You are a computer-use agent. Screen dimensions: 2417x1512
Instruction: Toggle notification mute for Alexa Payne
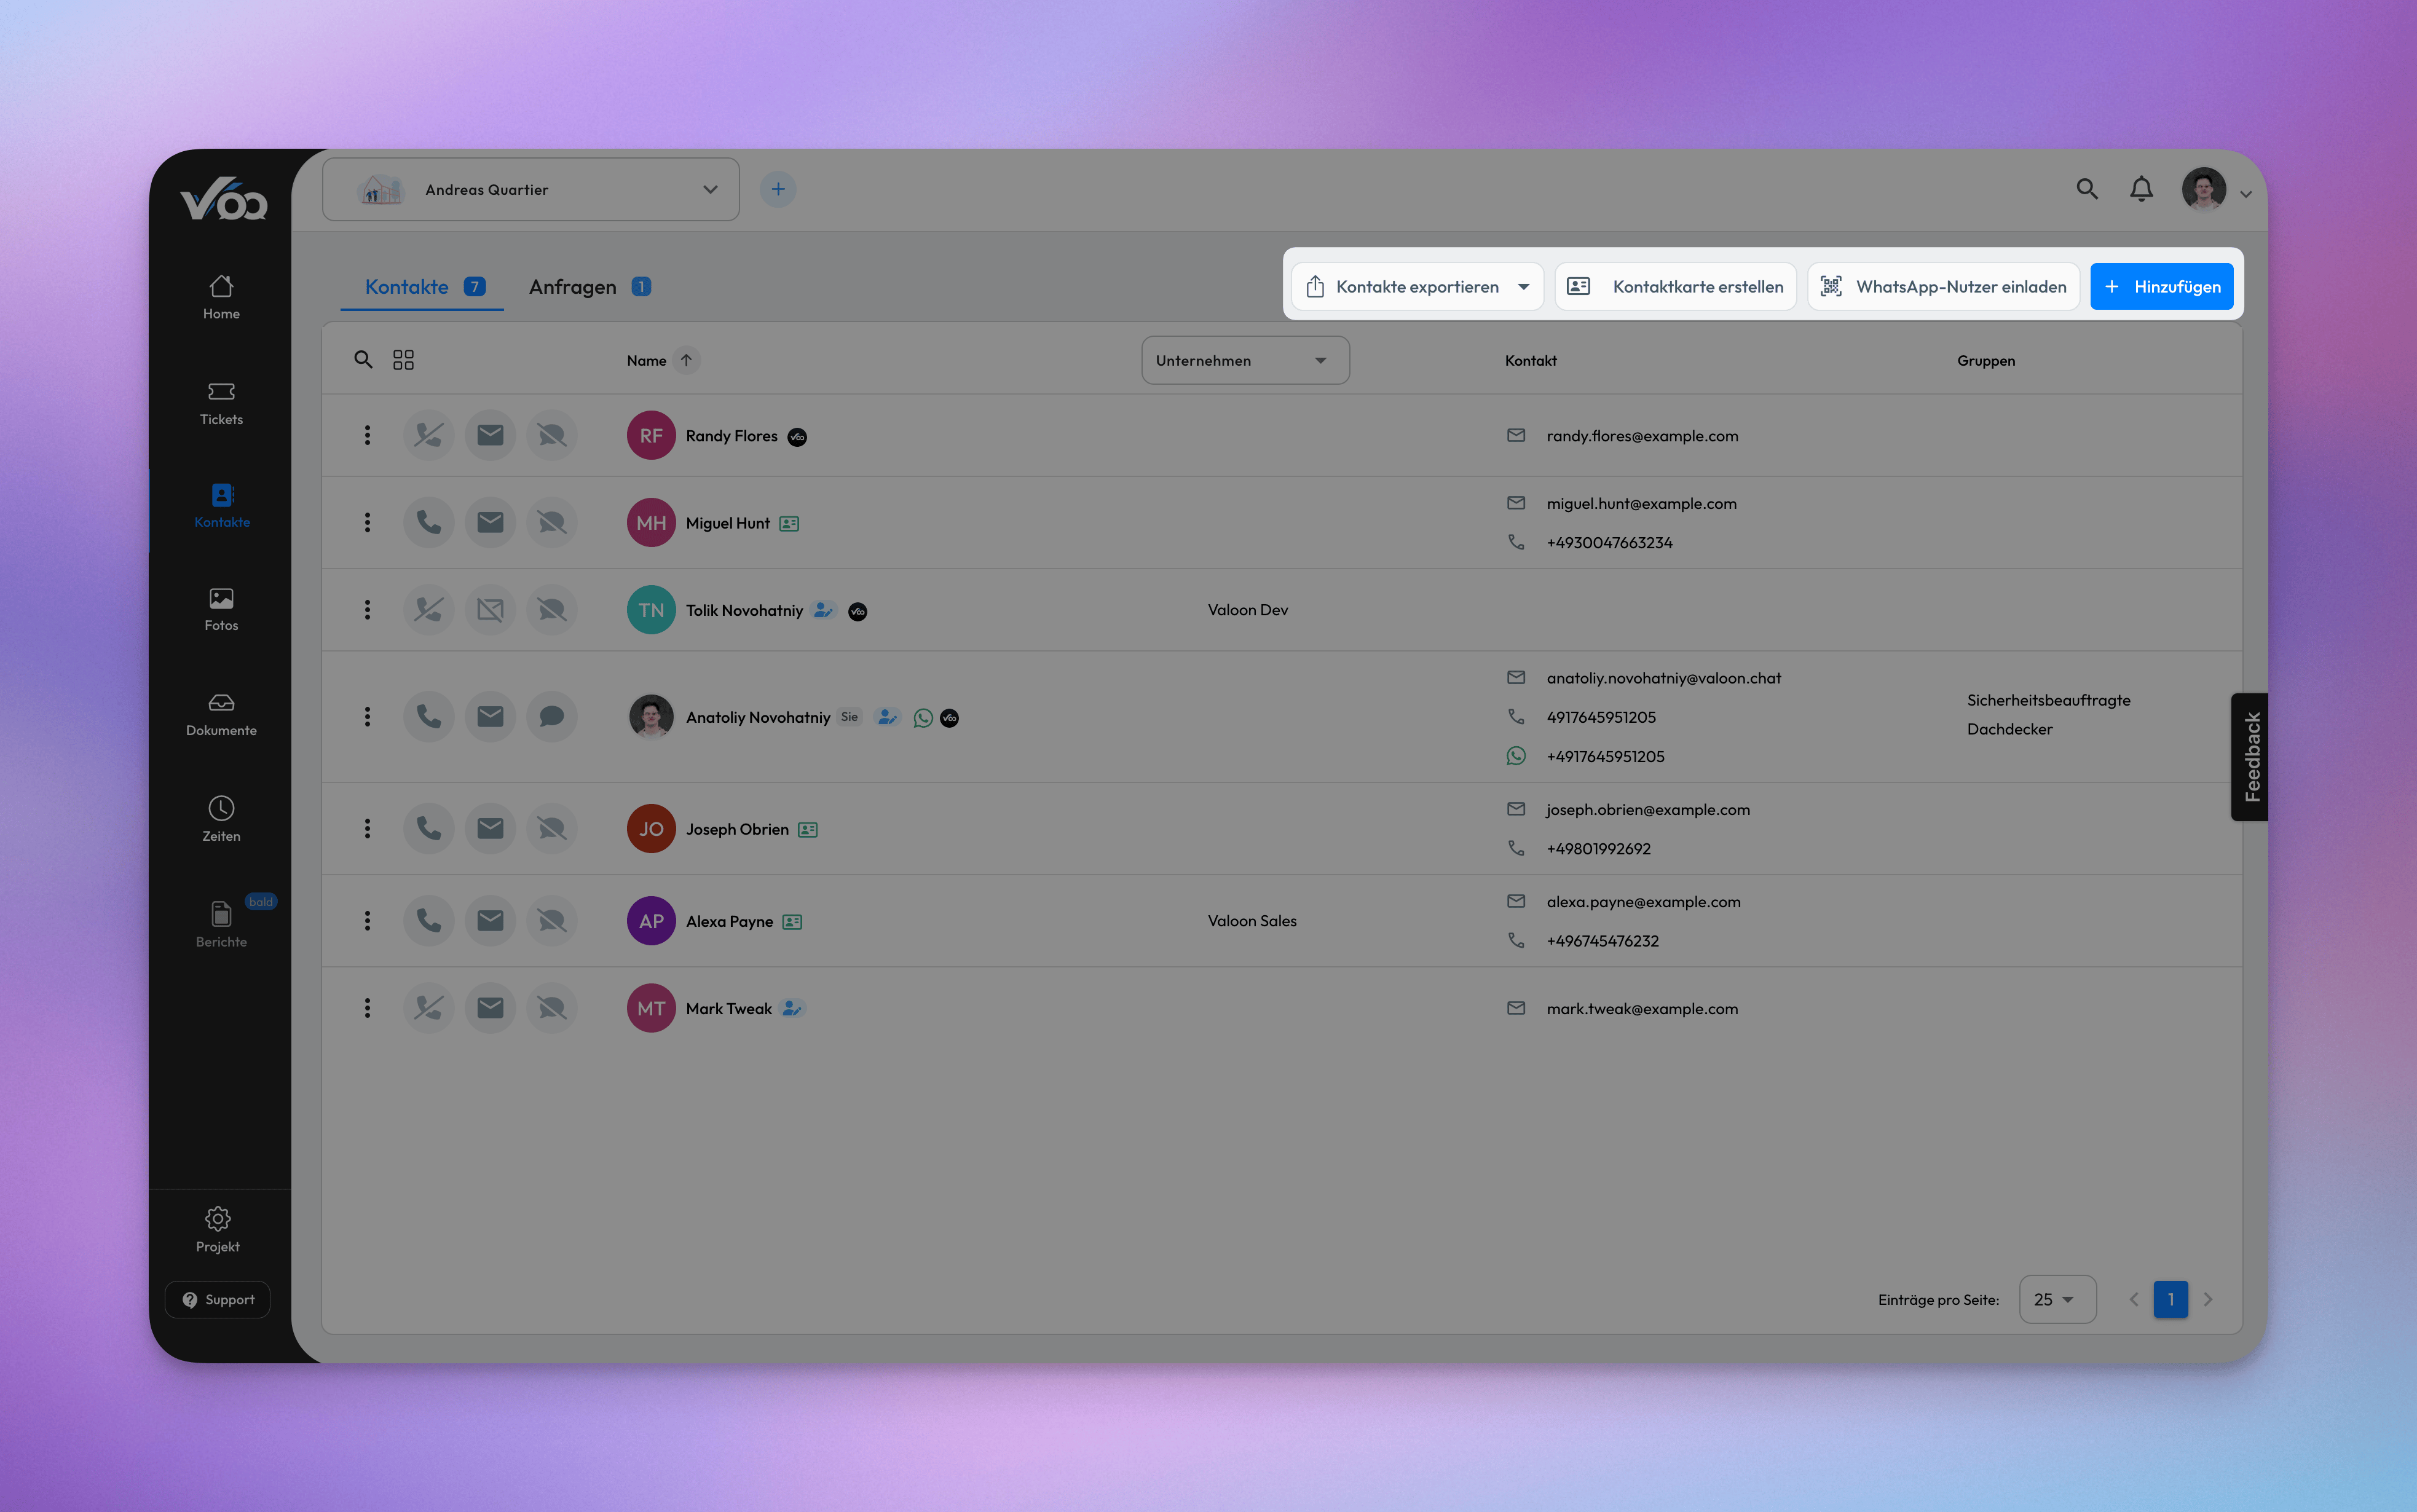click(552, 920)
